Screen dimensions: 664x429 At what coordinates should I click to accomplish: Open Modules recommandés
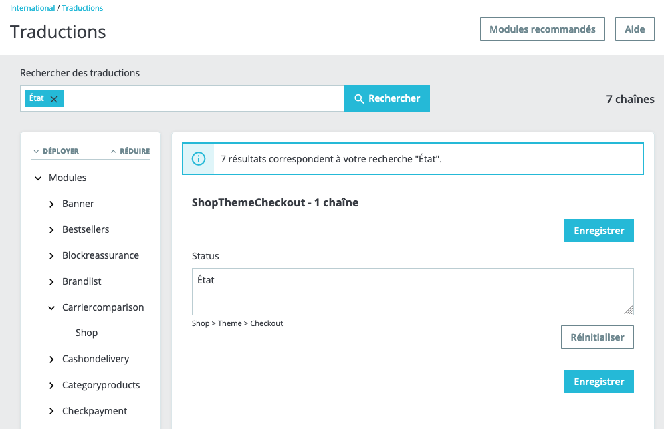pos(542,29)
